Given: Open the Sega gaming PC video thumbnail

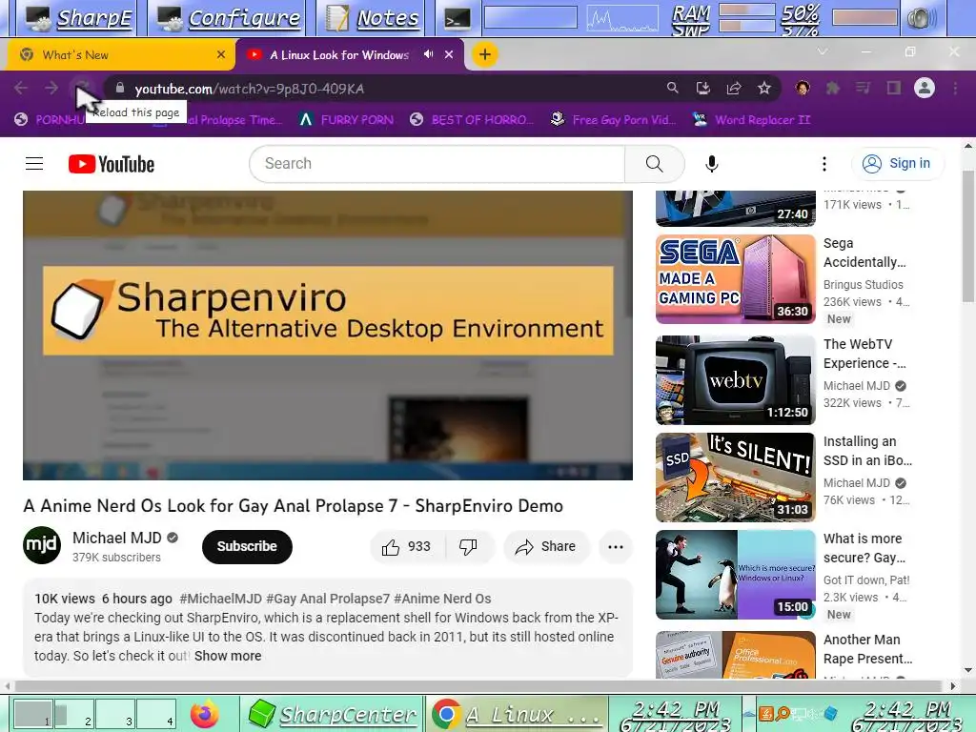Looking at the screenshot, I should (736, 279).
